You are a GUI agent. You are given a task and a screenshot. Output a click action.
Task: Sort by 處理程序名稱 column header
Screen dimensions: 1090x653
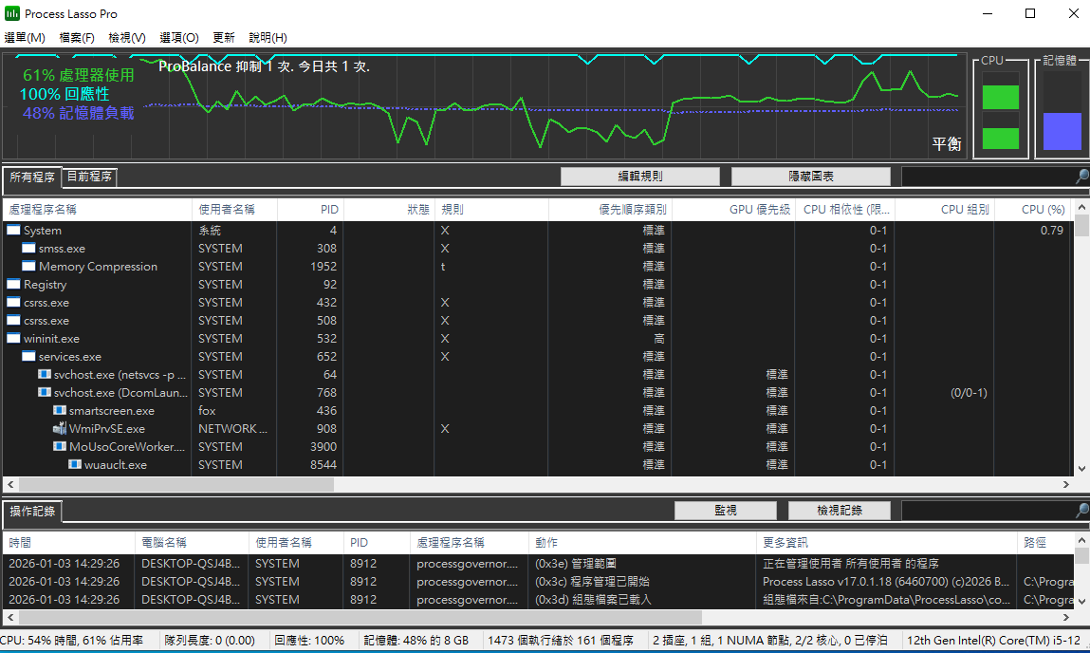point(98,210)
